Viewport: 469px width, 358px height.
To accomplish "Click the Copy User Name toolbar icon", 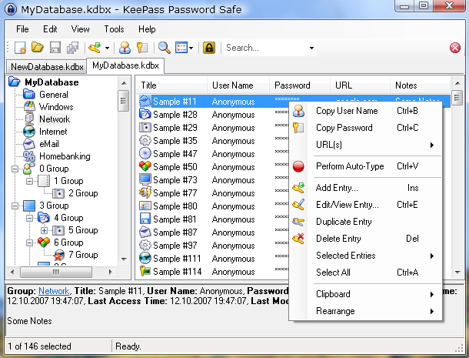I will tap(125, 48).
